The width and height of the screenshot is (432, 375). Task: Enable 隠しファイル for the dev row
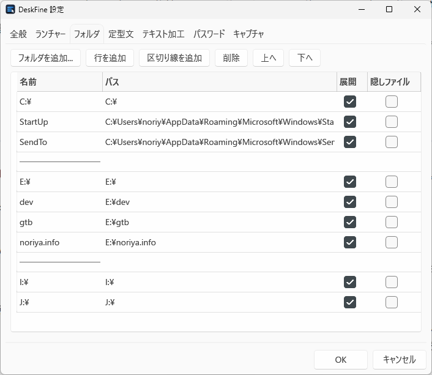392,202
